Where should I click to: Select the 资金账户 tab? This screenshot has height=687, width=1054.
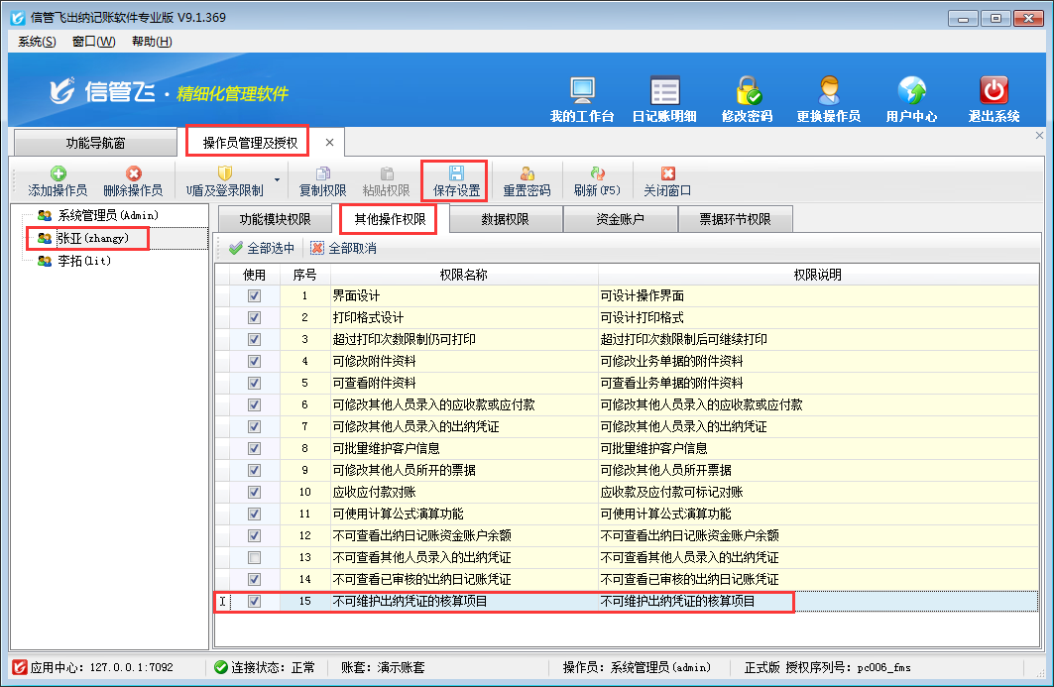coord(620,219)
